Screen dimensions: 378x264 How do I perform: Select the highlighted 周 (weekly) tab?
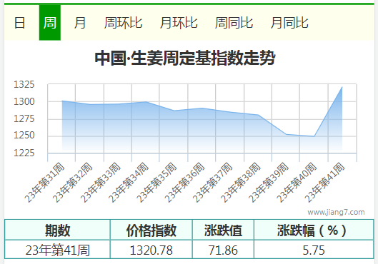tap(49, 23)
